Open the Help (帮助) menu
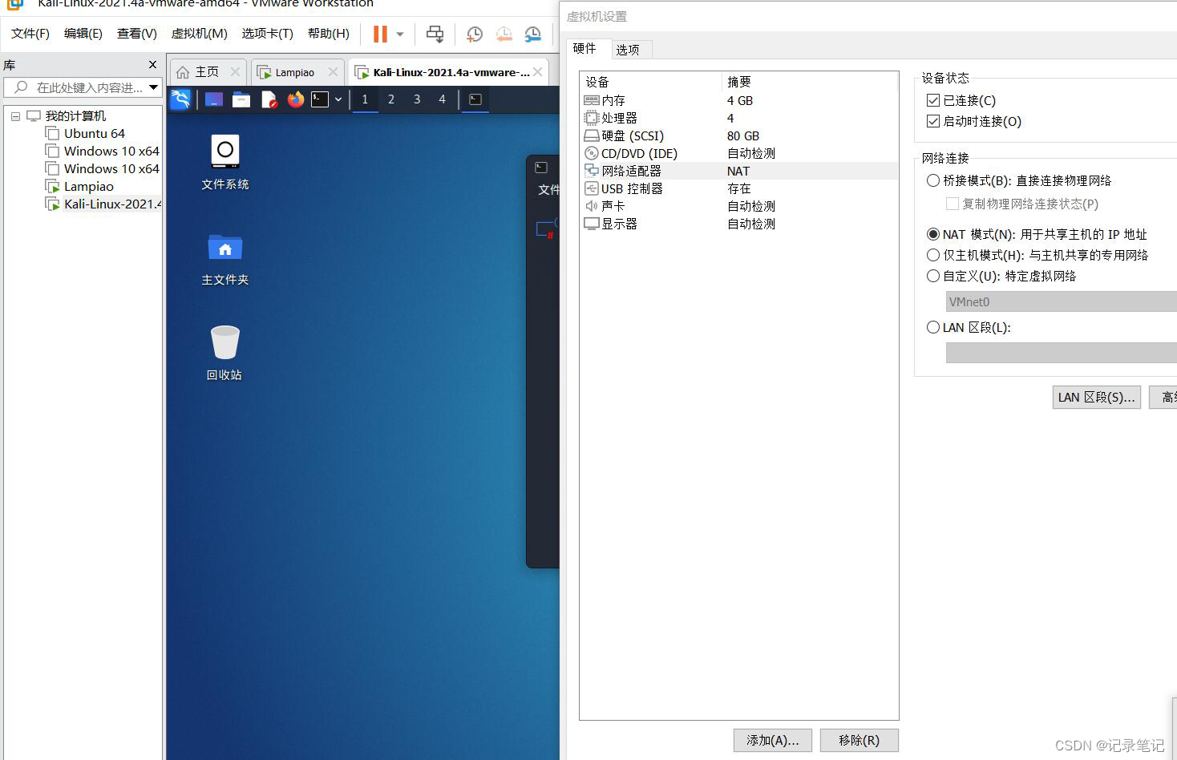Viewport: 1177px width, 760px height. [x=329, y=34]
